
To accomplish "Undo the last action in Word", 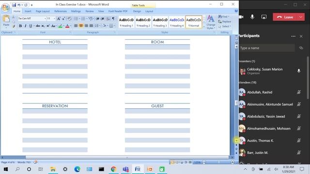I will click(x=19, y=5).
